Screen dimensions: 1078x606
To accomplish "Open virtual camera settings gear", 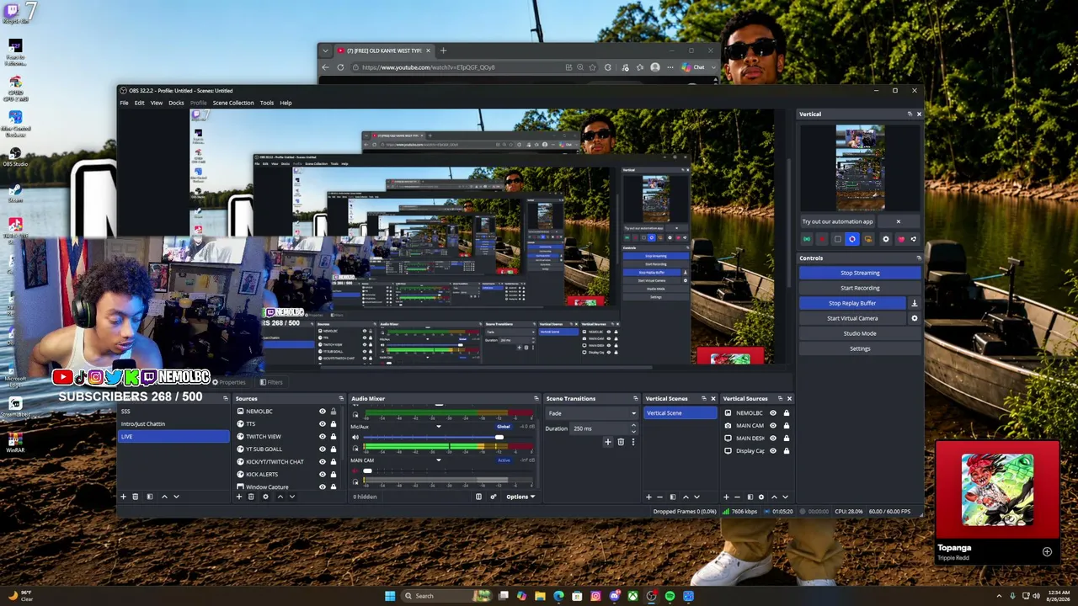I will [x=915, y=318].
